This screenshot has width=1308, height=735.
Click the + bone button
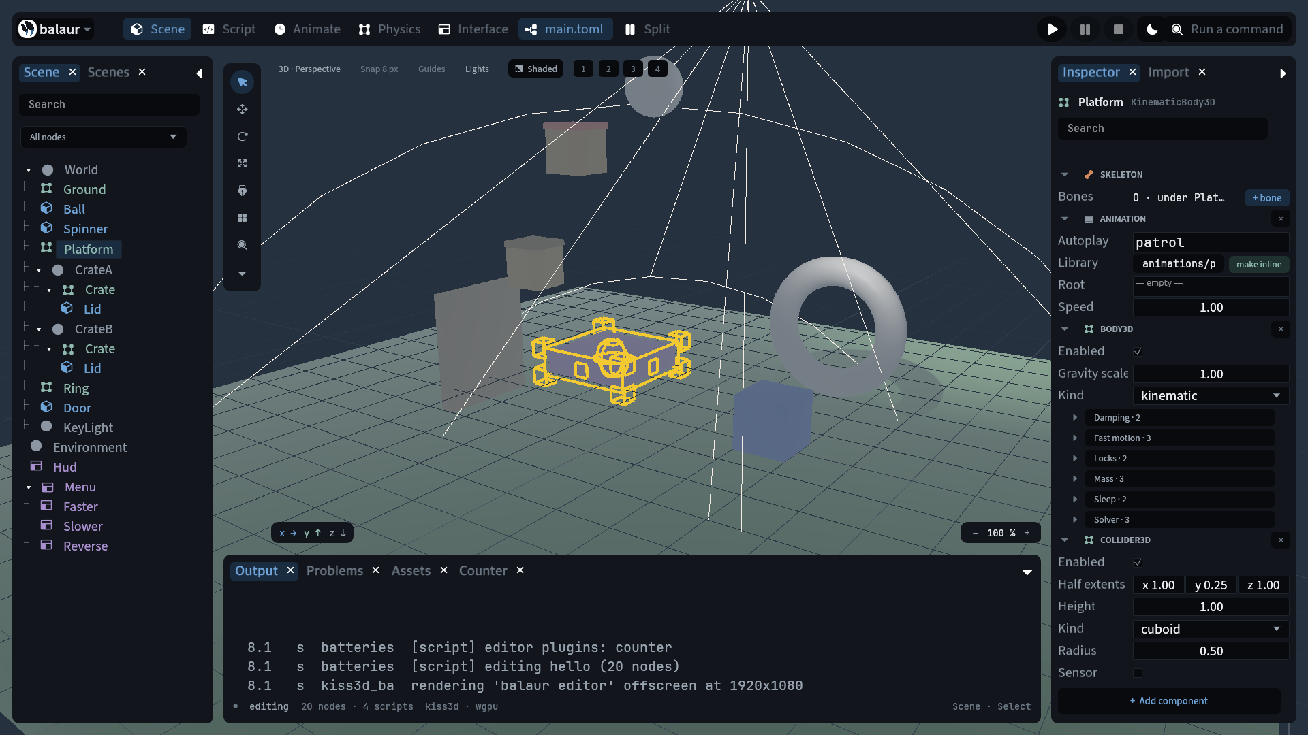[x=1267, y=198]
